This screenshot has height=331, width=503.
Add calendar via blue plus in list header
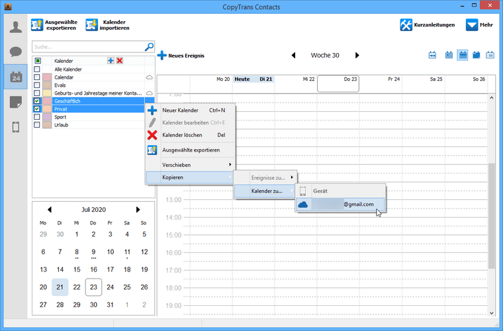tap(111, 61)
